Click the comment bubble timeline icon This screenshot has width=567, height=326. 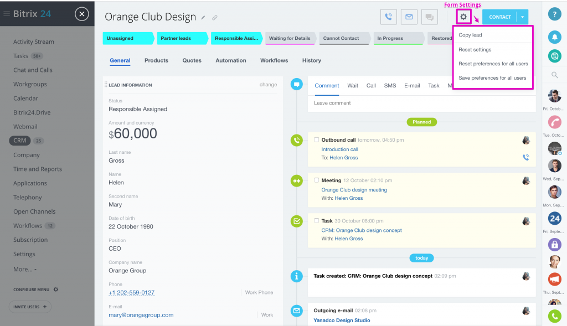coord(297,84)
